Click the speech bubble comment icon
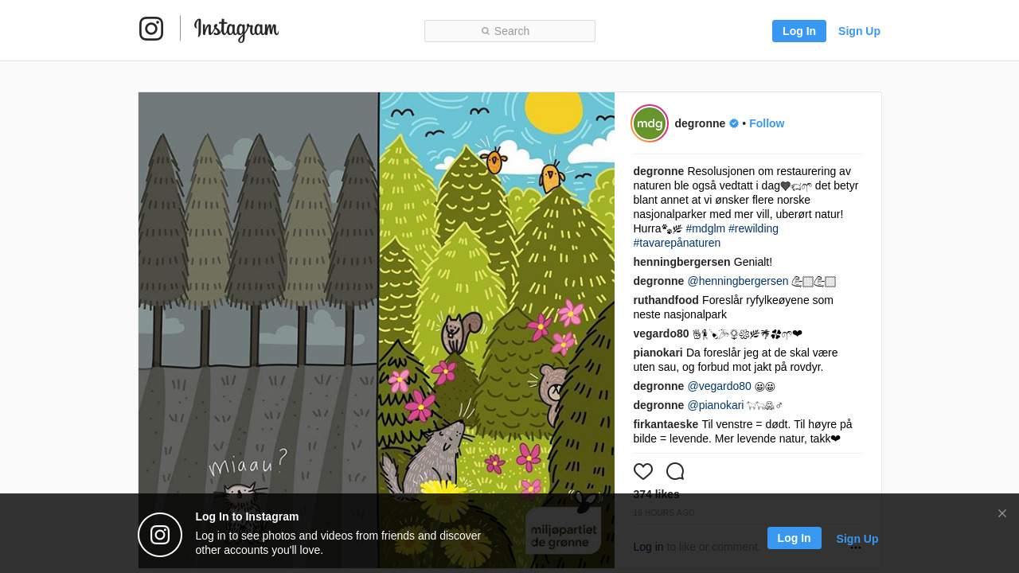This screenshot has height=573, width=1019. [x=675, y=471]
